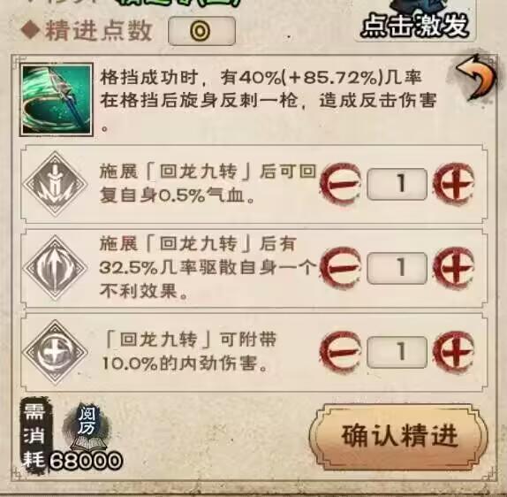Tap the 需消耗 cost label
507x497 pixels.
[x=34, y=436]
